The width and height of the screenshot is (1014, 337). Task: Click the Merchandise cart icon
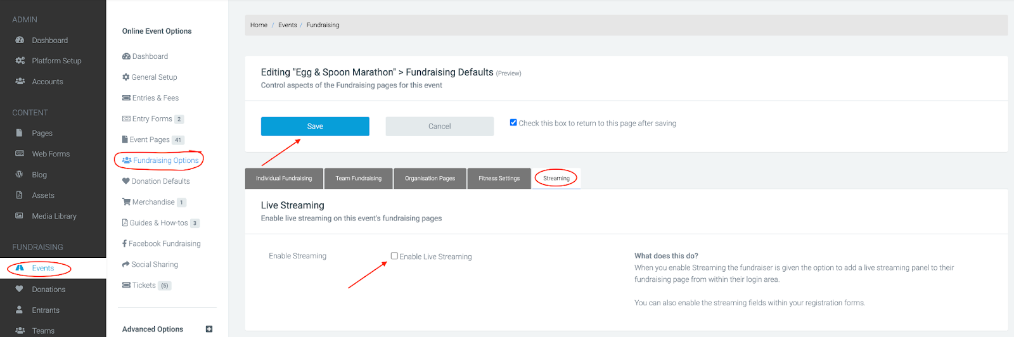(x=126, y=202)
